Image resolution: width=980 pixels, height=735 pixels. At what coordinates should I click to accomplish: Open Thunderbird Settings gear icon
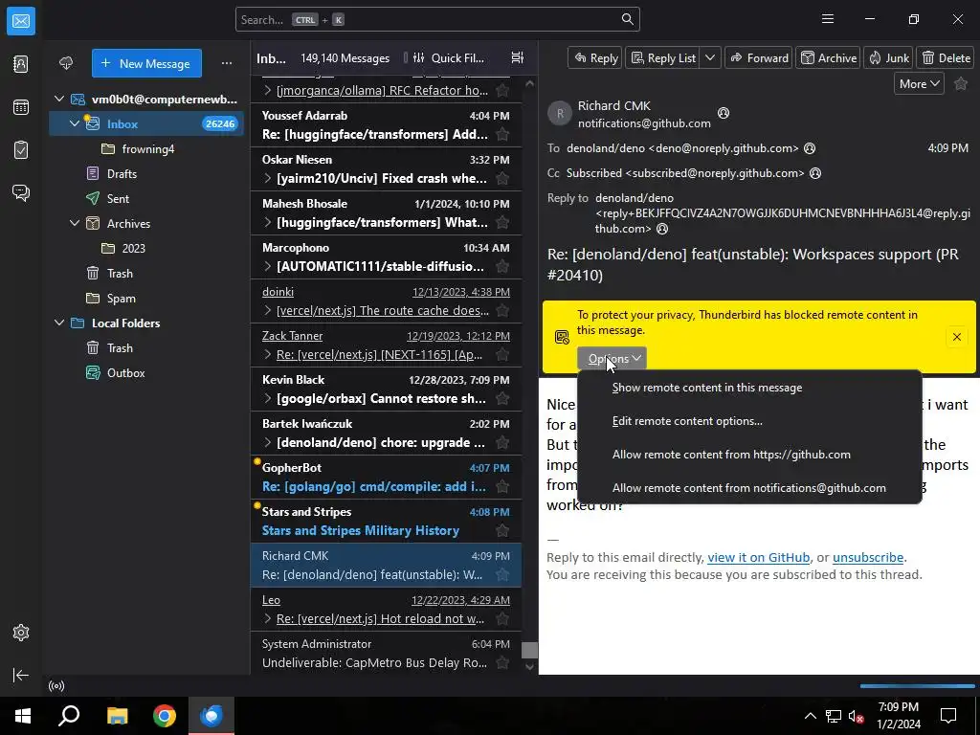coord(21,633)
